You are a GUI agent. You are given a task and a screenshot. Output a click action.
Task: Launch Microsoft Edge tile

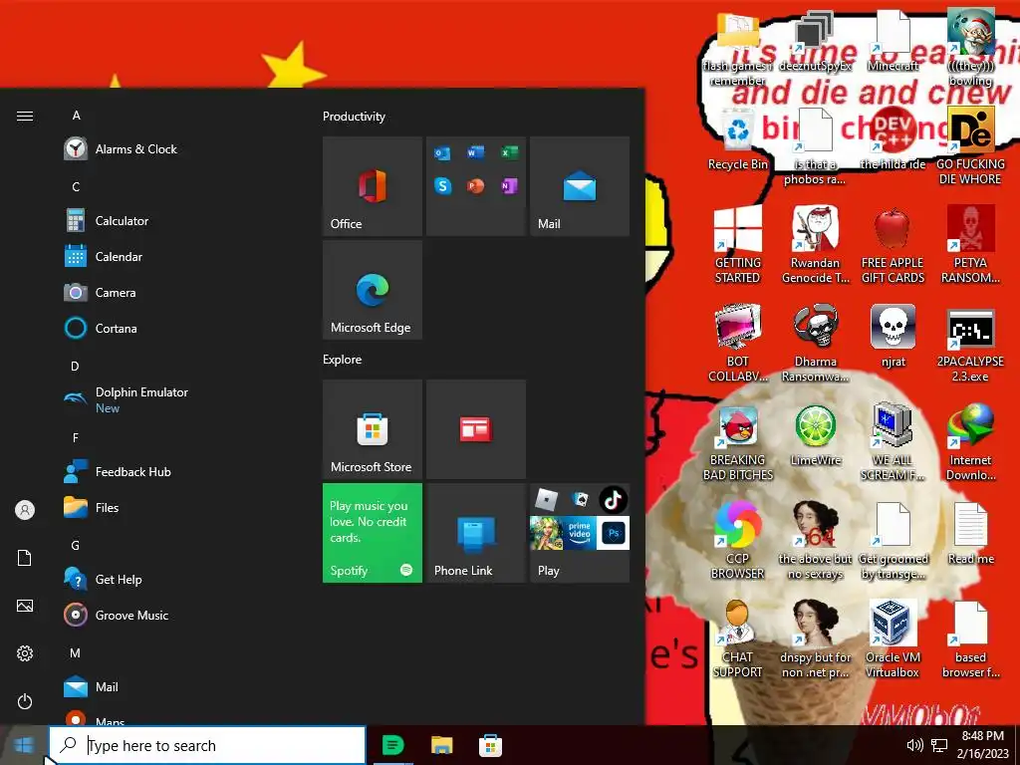(373, 290)
